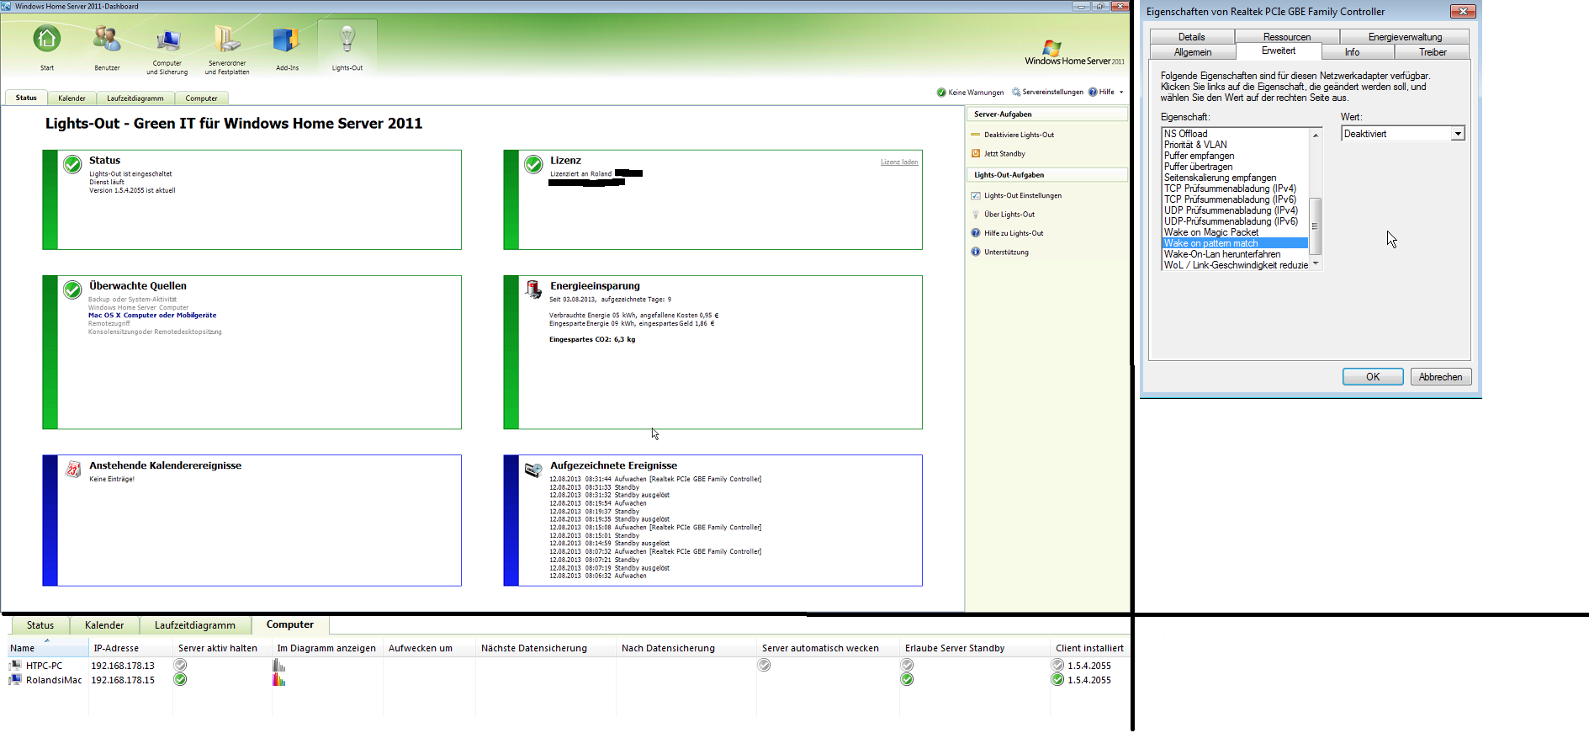1589x733 pixels.
Task: Click the 'Nächste Datensicherung' column header
Action: click(546, 648)
